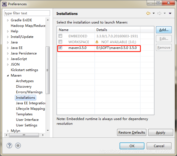Image resolution: width=177 pixels, height=156 pixels.
Task: Open Maven User Settings preferences
Action: coord(27,125)
